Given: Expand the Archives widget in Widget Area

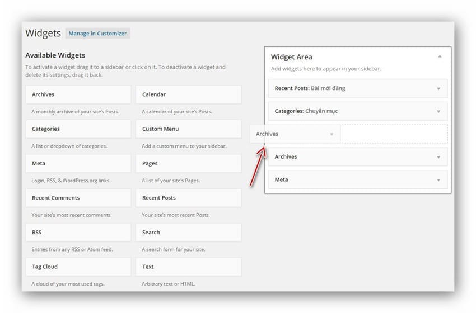Looking at the screenshot, I should coord(358,156).
